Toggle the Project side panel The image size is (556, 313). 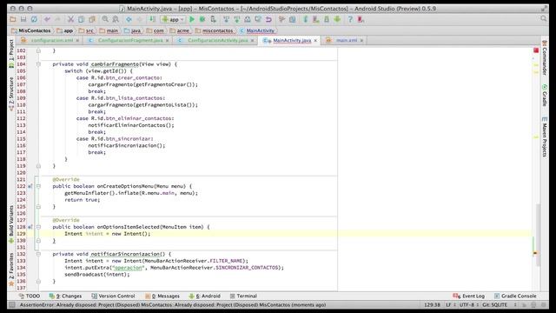coord(11,53)
